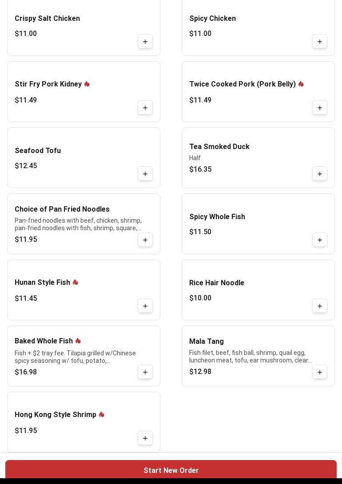Add Mala Tang with plus icon

[320, 372]
